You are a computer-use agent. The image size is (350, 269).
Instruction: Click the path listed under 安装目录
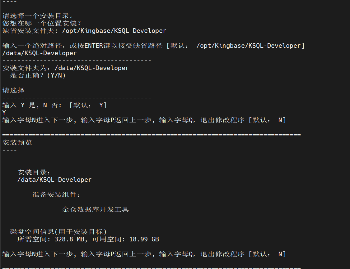coord(54,180)
